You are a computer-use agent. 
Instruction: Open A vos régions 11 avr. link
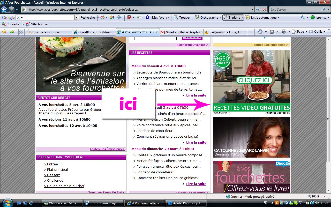[64, 119]
